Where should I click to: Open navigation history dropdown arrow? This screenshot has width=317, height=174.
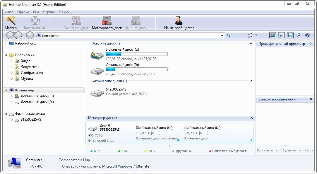tap(24, 36)
